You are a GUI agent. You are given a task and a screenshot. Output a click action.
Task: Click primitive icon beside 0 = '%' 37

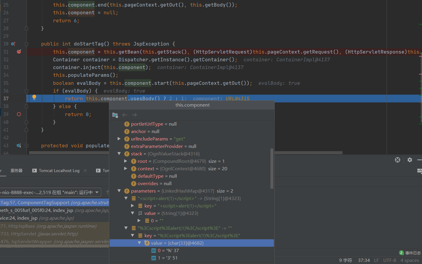tap(154, 250)
